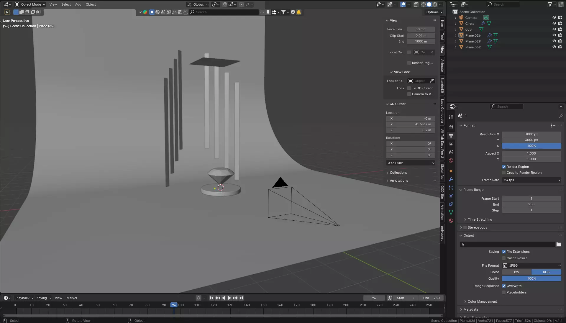Click the Camera object data icon in outliner
The image size is (566, 323).
486,18
